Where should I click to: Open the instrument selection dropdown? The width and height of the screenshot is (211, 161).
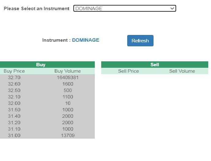(124, 9)
